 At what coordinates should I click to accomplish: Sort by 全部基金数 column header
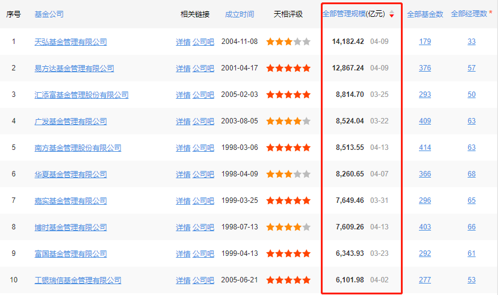point(425,14)
